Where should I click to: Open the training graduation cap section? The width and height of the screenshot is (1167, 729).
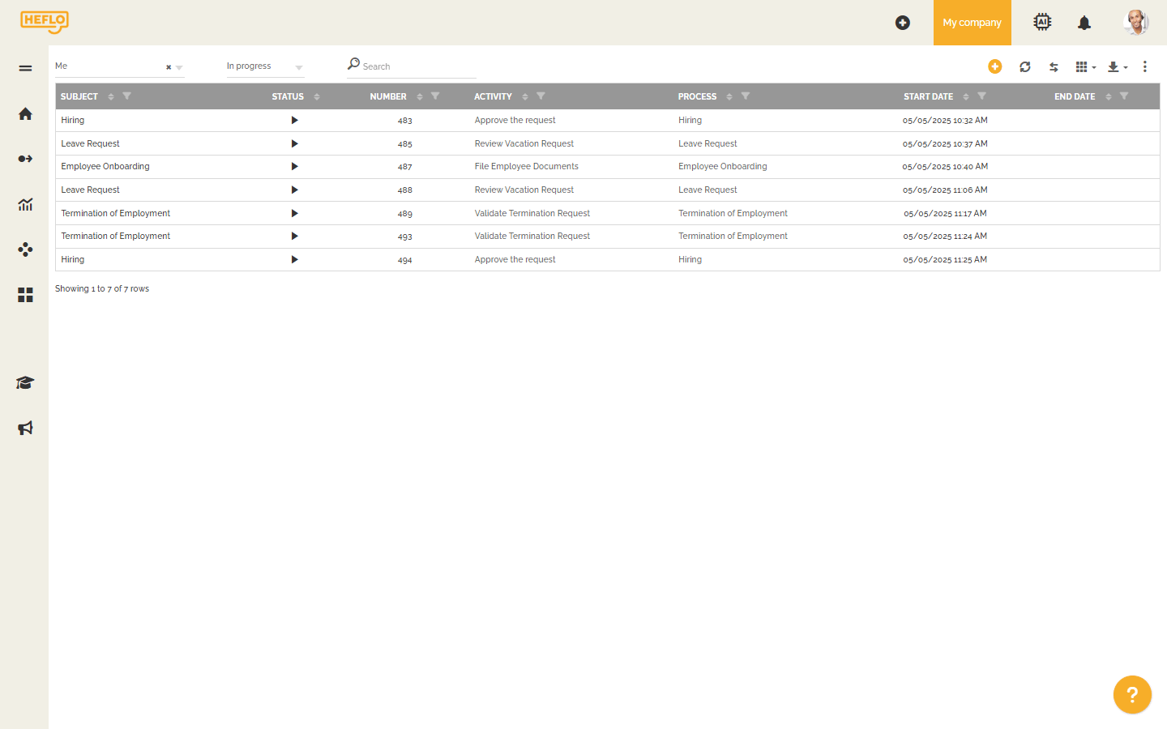coord(25,382)
